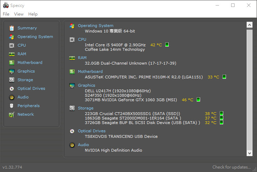Open Audio via the speaker sidebar icon
The width and height of the screenshot is (257, 172).
[12, 97]
